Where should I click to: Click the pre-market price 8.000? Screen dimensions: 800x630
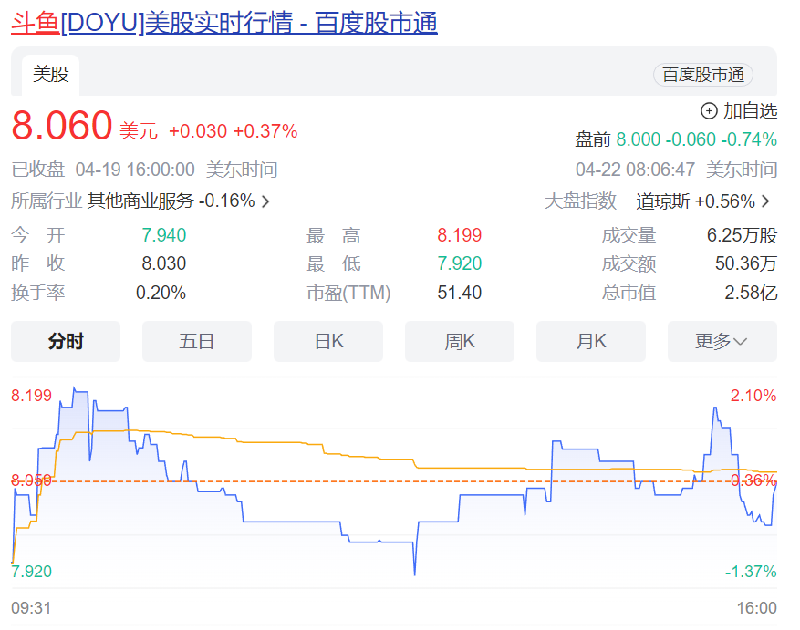[x=639, y=139]
